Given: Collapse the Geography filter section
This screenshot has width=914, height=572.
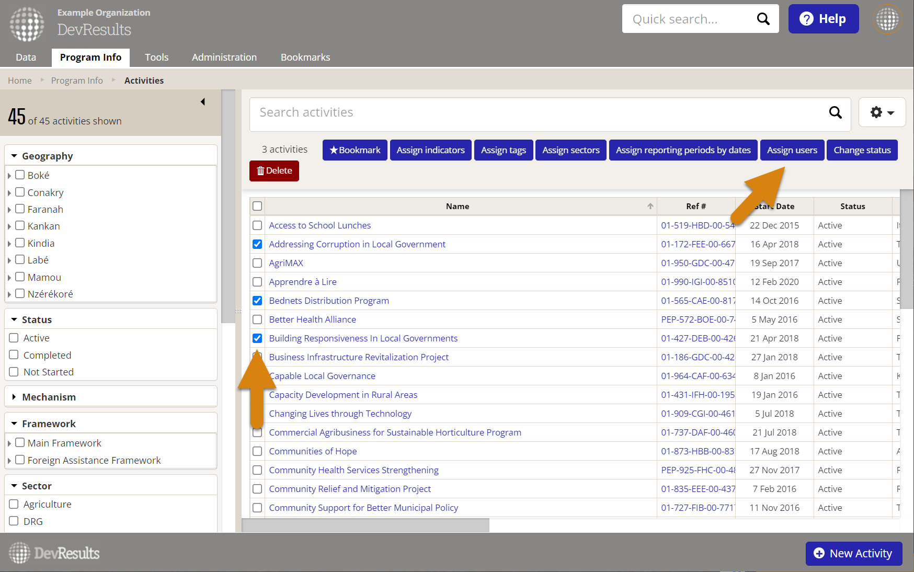Looking at the screenshot, I should (14, 156).
